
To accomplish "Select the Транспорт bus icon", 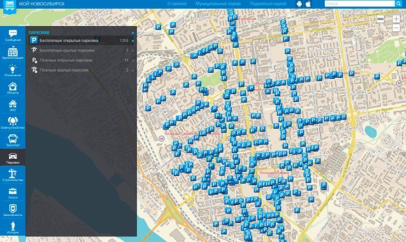I will coord(13,140).
